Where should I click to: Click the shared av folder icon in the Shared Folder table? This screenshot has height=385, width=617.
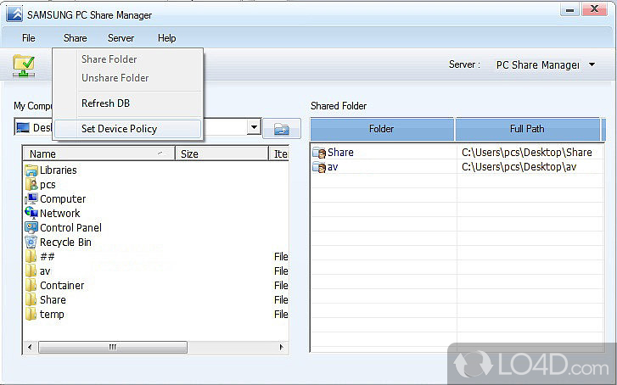319,167
